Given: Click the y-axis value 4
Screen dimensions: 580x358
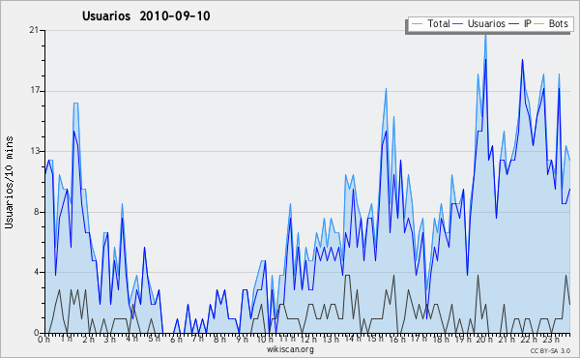Looking at the screenshot, I should 37,272.
